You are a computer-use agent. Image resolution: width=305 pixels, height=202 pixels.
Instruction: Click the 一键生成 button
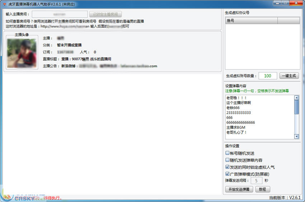pos(289,76)
